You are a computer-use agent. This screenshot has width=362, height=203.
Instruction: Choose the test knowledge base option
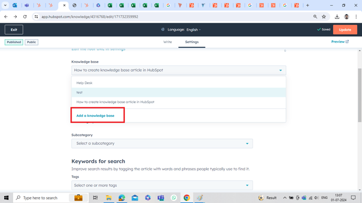(x=178, y=92)
